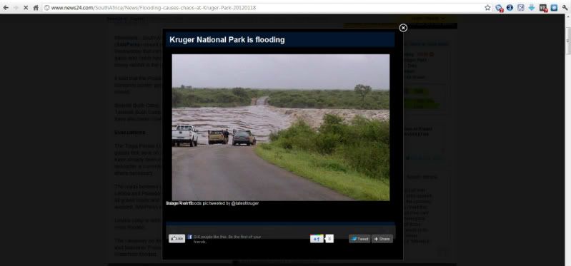Click the Google +1 button
This screenshot has height=266, width=571.
coord(317,239)
